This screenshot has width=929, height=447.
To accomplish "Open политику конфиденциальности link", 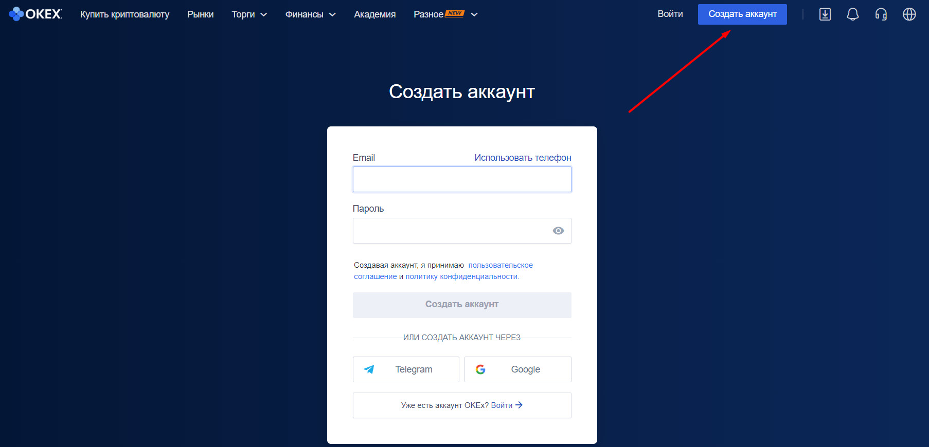I will tap(461, 276).
